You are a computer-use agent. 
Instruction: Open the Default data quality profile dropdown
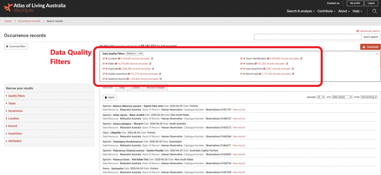click(x=131, y=54)
